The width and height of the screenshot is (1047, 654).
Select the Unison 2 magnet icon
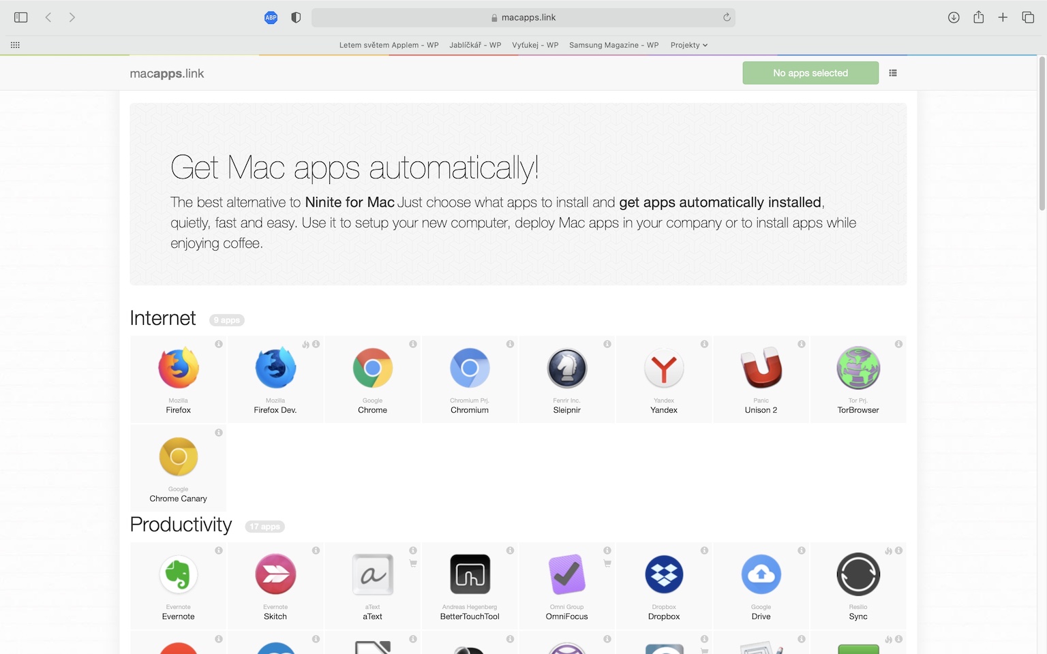click(x=761, y=368)
